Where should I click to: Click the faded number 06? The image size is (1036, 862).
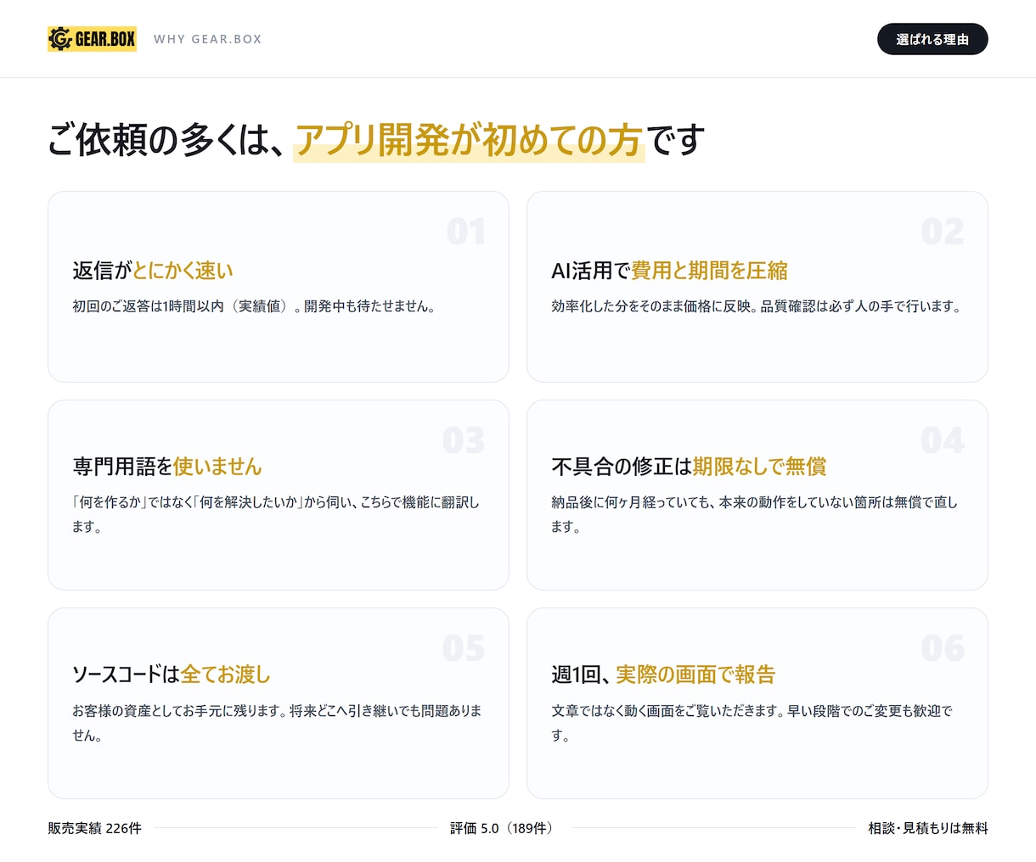coord(943,649)
